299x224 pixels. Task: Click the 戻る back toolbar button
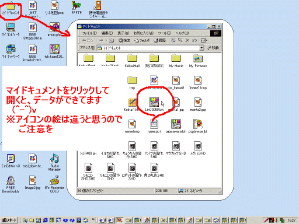(88, 40)
